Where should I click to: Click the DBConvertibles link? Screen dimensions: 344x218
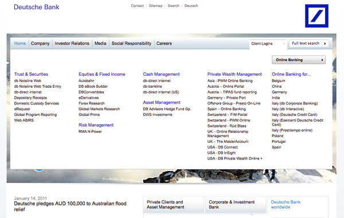pos(91,92)
